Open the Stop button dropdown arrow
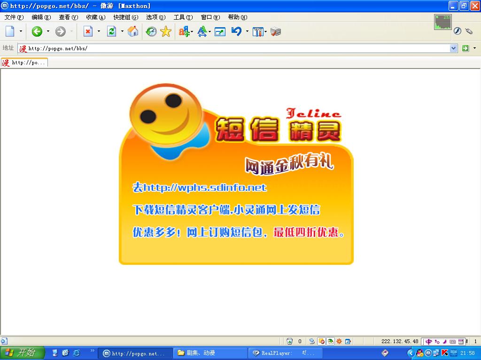The image size is (481, 360). click(x=99, y=31)
